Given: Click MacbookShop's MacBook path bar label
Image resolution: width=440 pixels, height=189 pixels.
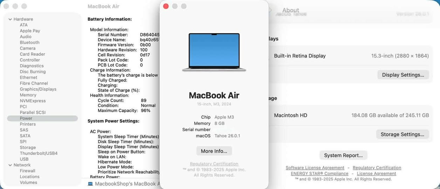Looking at the screenshot, I should pyautogui.click(x=128, y=184).
